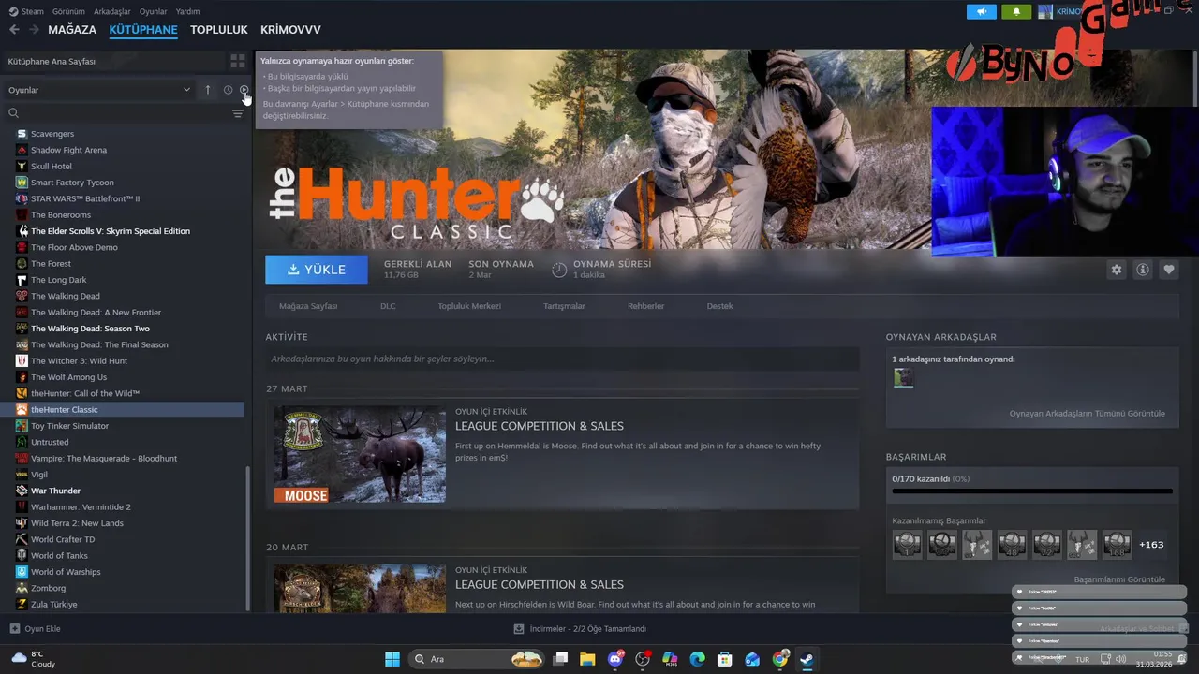
Task: Open the Oyunlar menu in the menu bar
Action: (x=154, y=11)
